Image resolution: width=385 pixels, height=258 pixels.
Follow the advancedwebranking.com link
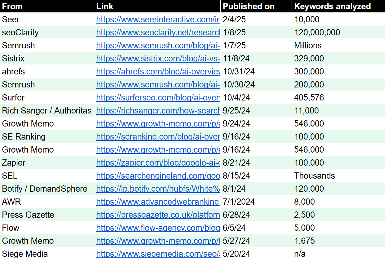158,202
